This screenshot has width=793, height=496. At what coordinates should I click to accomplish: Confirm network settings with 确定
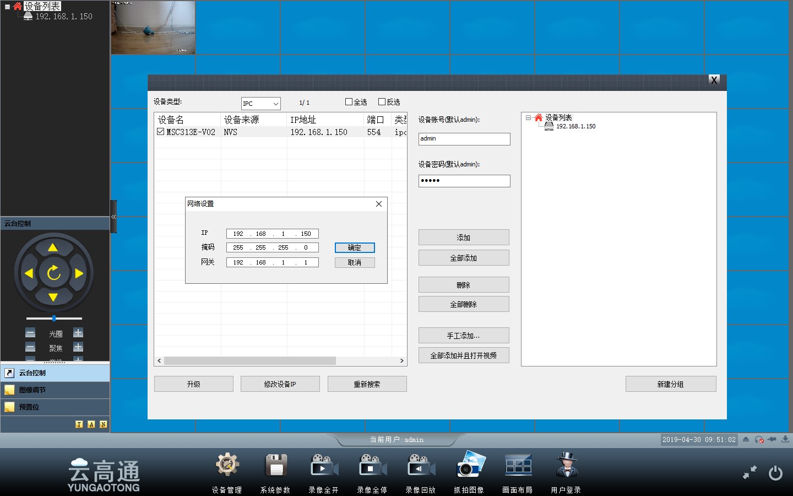click(x=355, y=248)
